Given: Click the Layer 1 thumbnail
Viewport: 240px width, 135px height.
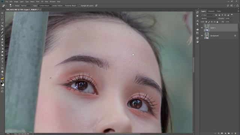Looking at the screenshot, I should pyautogui.click(x=207, y=27).
